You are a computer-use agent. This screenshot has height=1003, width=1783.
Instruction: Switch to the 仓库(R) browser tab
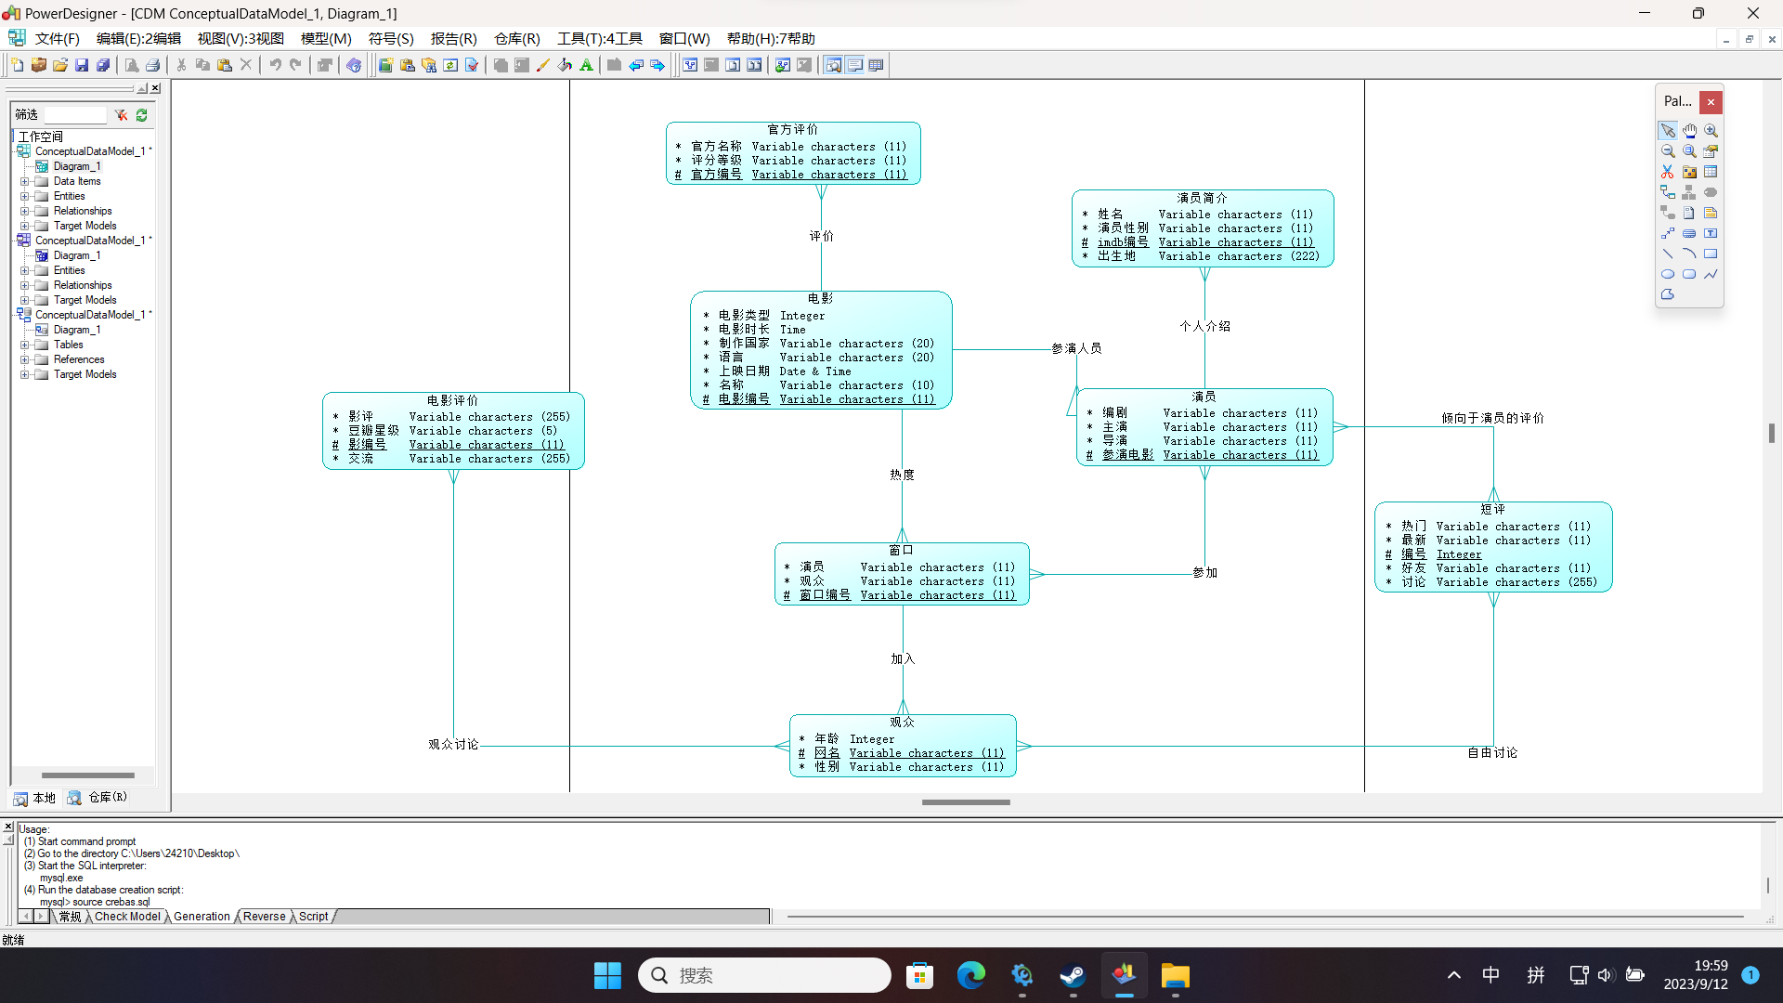point(98,798)
